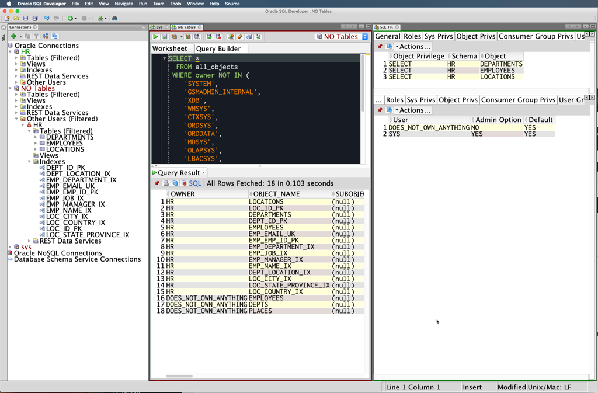The height and width of the screenshot is (393, 598).
Task: Clear the worksheet with the eraser icon
Action: pos(240,37)
